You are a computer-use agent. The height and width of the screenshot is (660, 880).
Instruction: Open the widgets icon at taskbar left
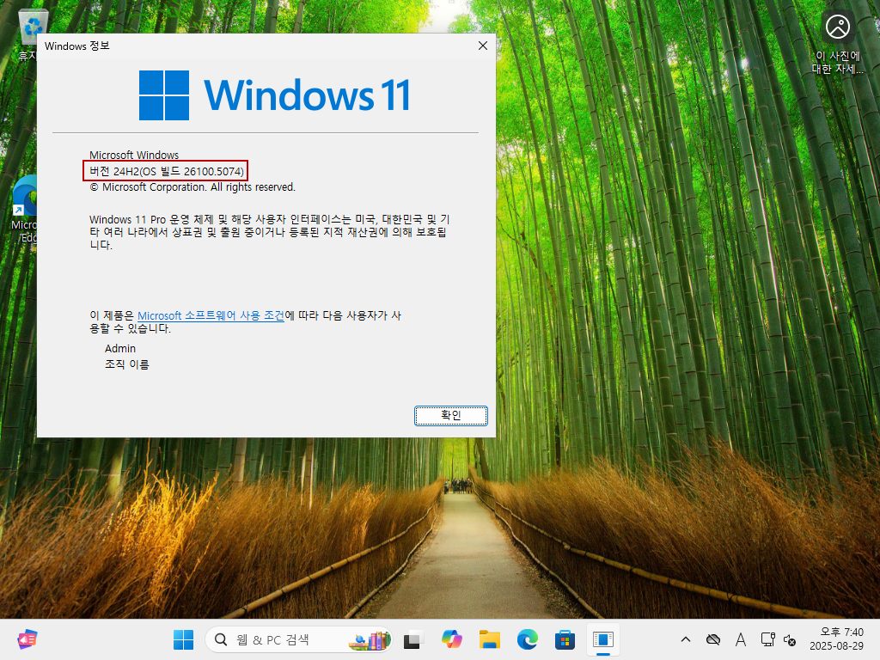coord(27,639)
